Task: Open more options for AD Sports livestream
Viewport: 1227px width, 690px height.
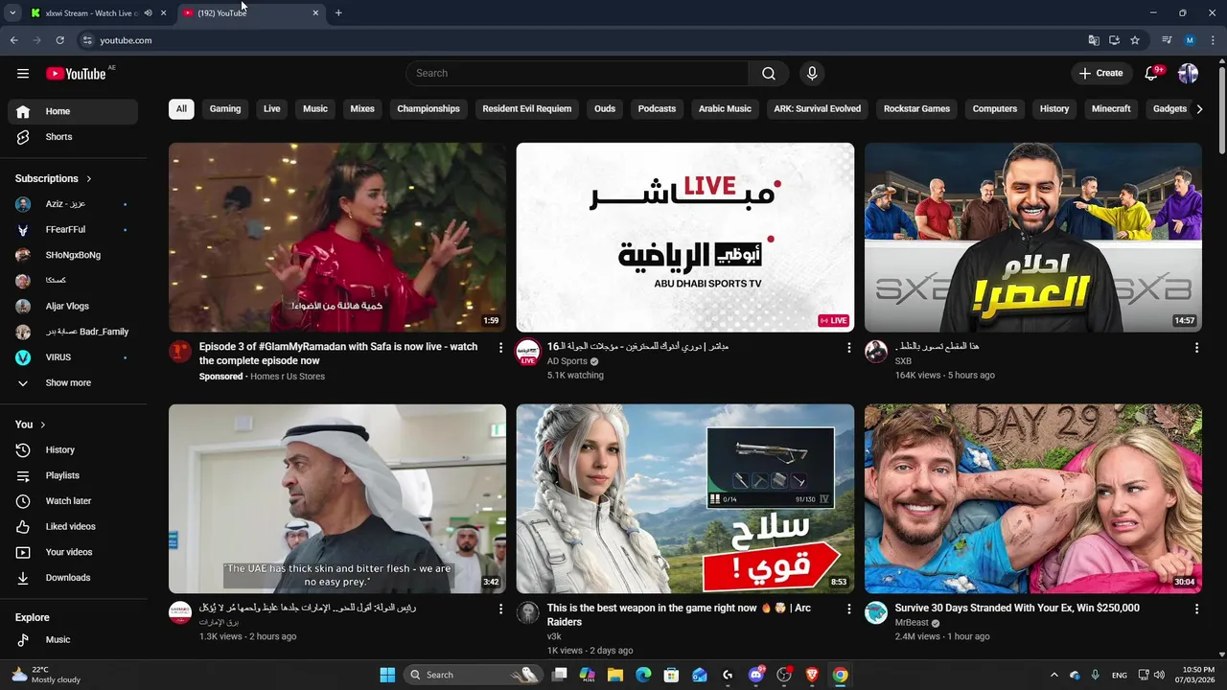Action: [x=848, y=348]
